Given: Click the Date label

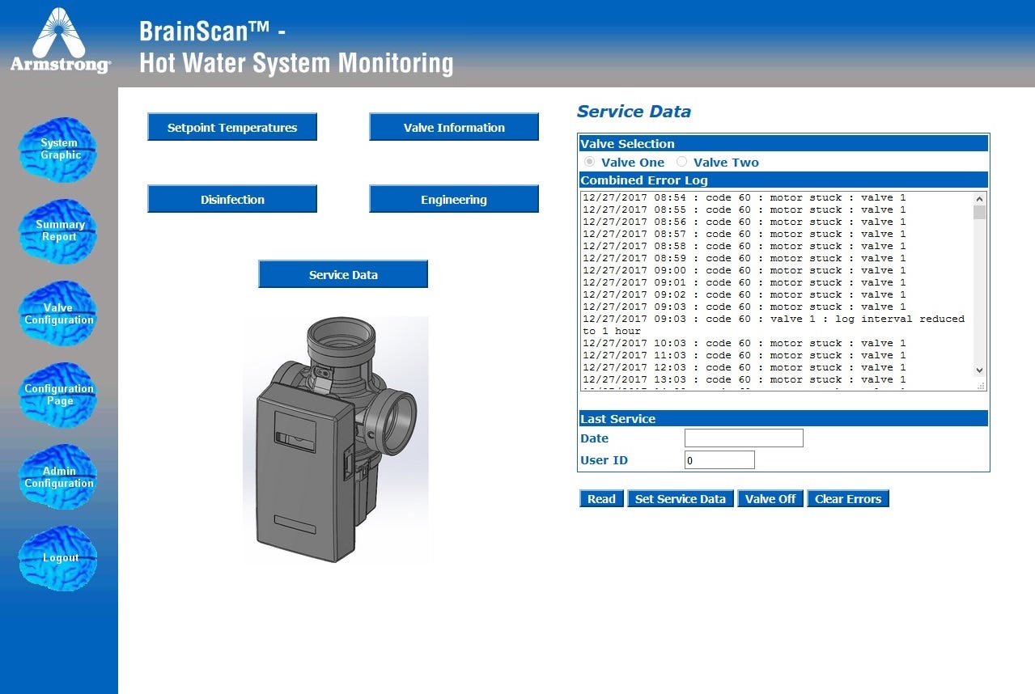Looking at the screenshot, I should click(x=594, y=438).
